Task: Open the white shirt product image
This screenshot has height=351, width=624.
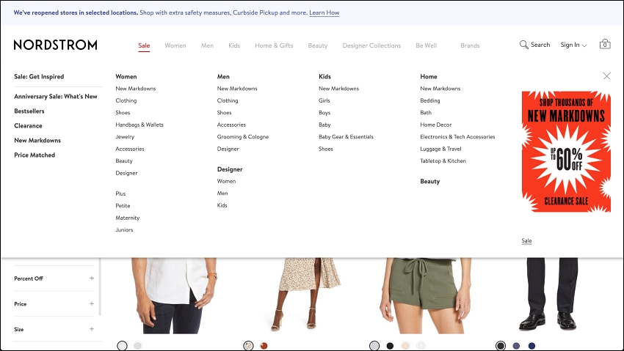Action: click(174, 296)
